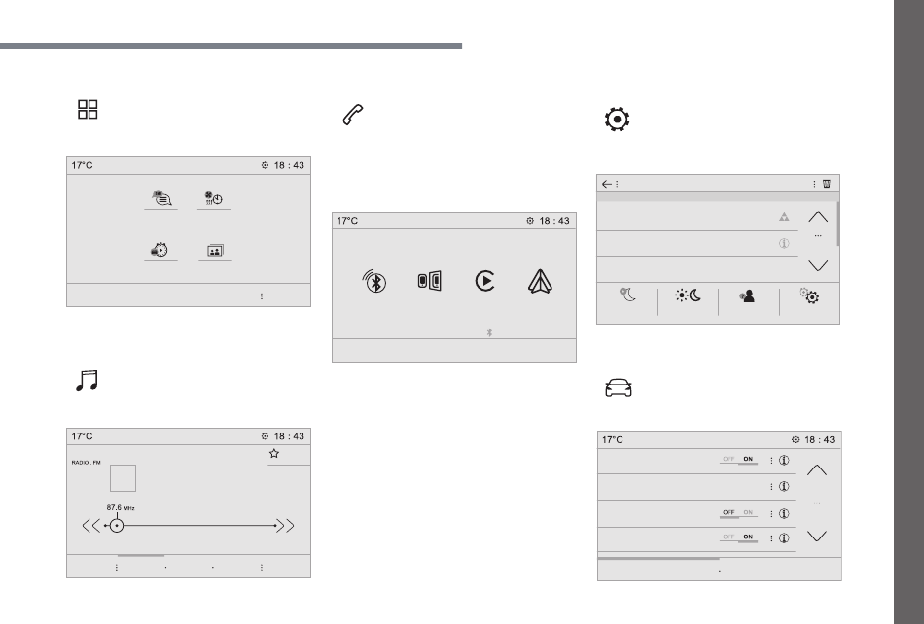
Task: Move up with vehicle settings up chevron
Action: [817, 470]
